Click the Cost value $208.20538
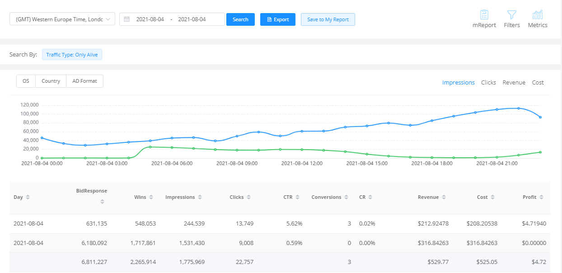The width and height of the screenshot is (562, 273). point(482,223)
